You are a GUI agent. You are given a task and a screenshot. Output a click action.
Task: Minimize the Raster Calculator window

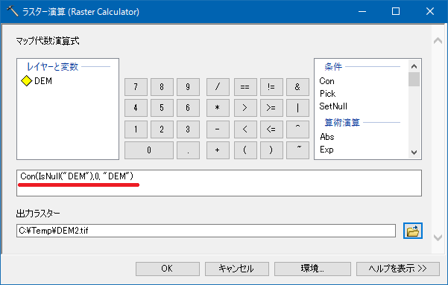tap(362, 11)
